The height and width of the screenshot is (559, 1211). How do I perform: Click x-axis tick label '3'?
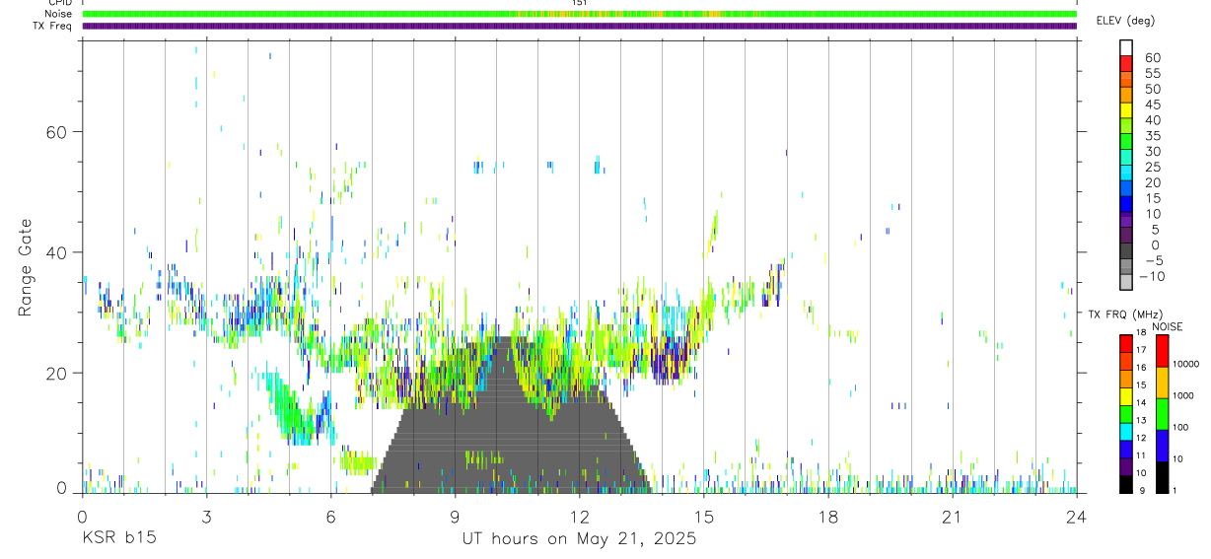coord(206,518)
